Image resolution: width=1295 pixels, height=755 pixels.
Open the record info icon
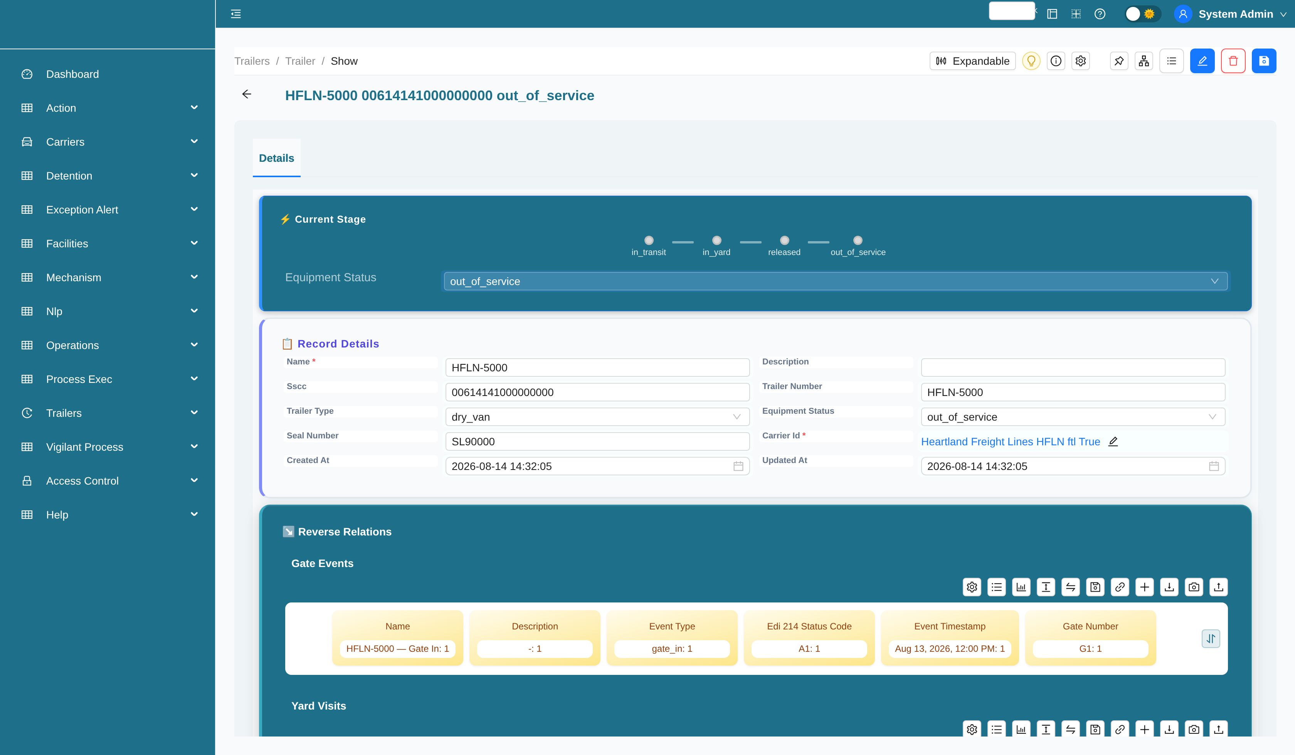tap(1056, 61)
